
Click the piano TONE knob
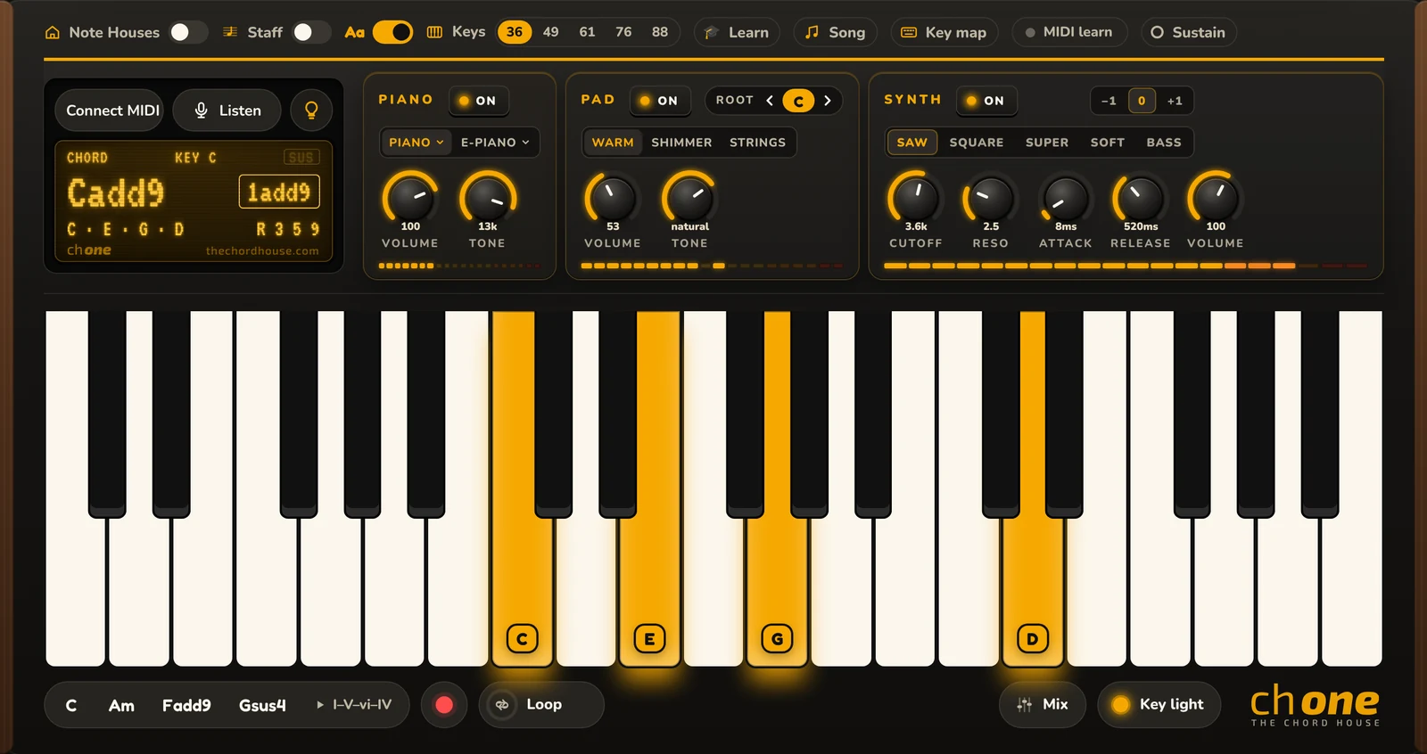pos(487,198)
